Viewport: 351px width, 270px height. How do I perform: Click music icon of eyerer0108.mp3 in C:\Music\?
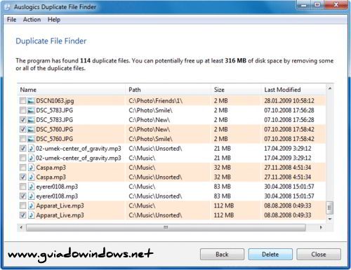coord(31,187)
